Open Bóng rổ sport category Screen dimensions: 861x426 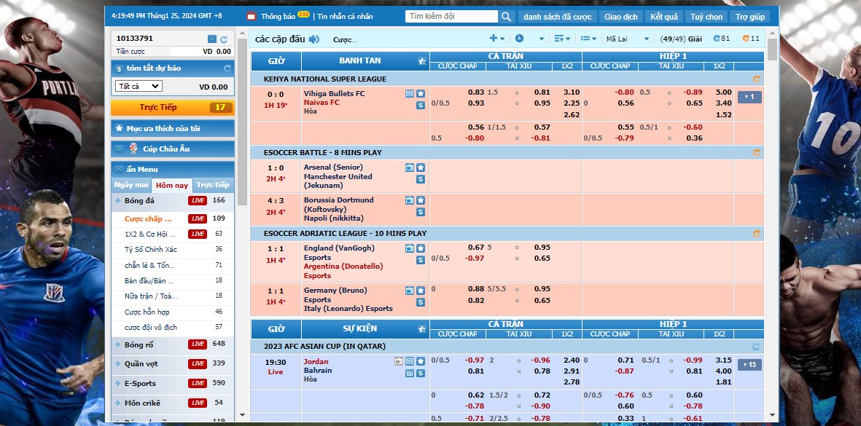point(173,345)
